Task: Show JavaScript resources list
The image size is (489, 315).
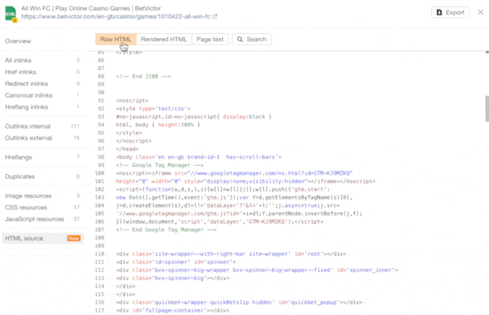Action: tap(34, 219)
